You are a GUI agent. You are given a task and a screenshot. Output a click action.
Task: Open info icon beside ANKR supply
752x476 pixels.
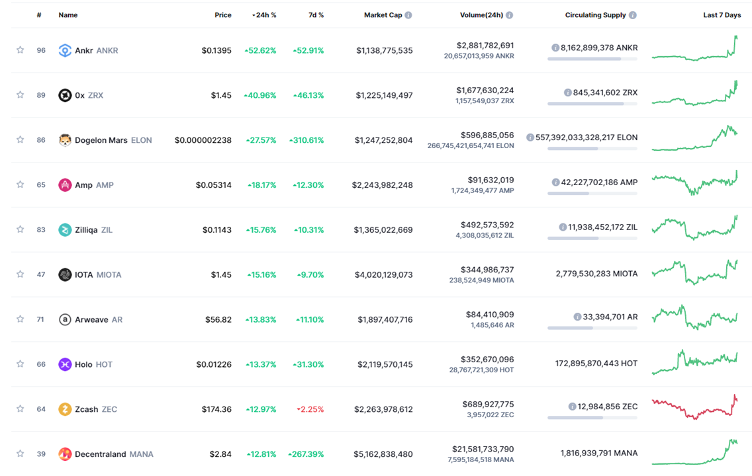[x=555, y=48]
